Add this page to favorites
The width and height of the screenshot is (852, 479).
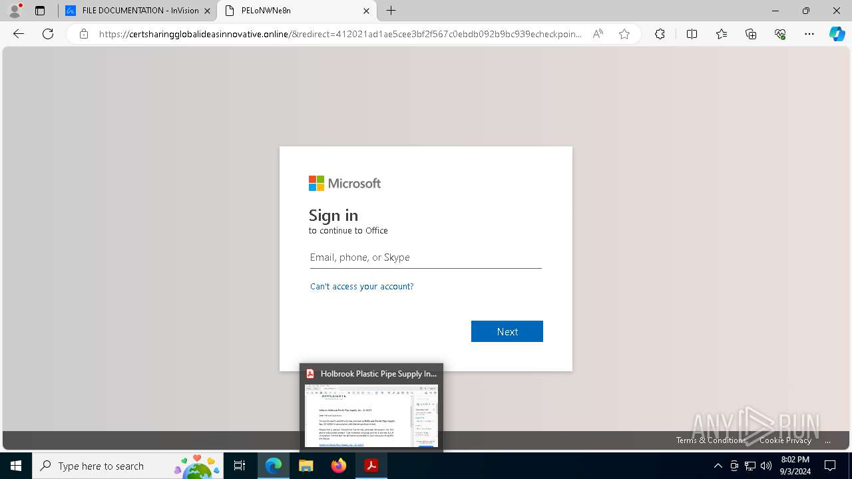pyautogui.click(x=624, y=34)
